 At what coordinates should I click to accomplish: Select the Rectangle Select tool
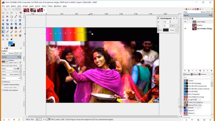(3, 13)
